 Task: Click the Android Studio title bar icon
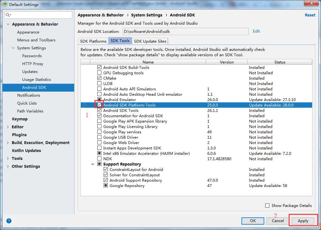5,4
